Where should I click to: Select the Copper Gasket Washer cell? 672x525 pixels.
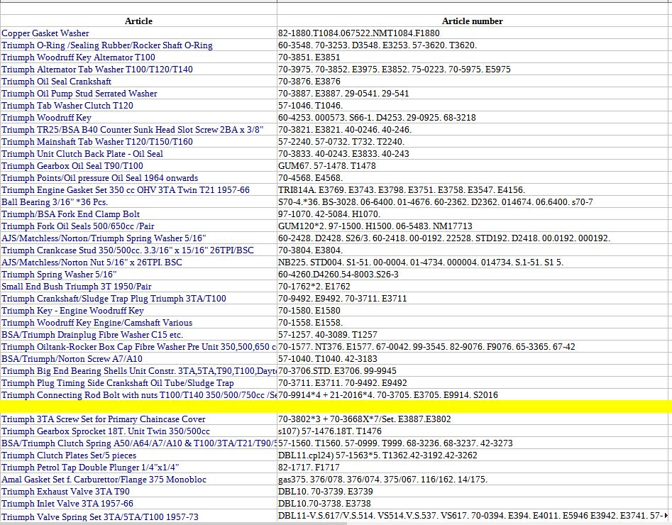[x=138, y=33]
